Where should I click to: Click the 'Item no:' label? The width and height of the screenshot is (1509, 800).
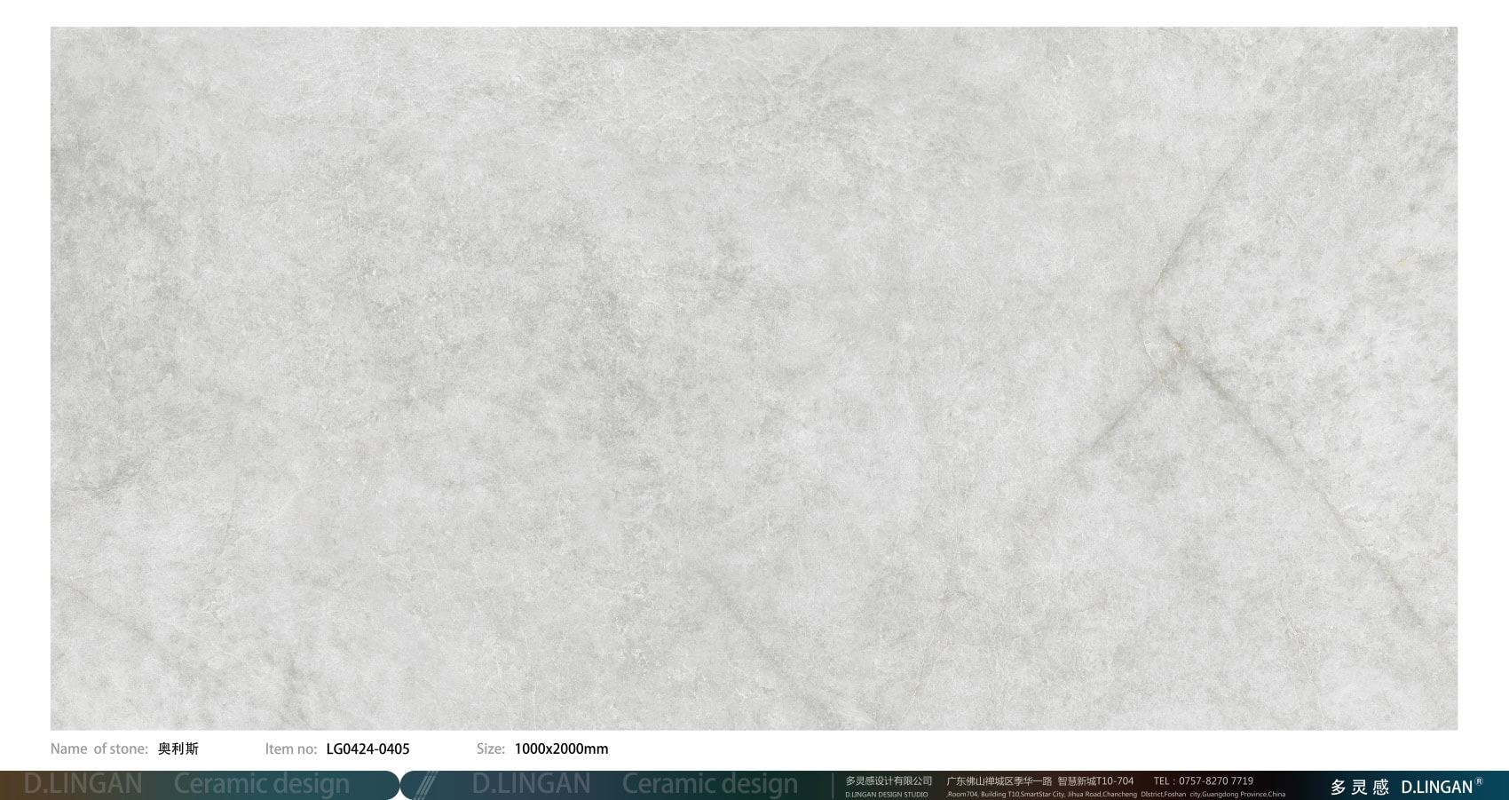pyautogui.click(x=290, y=749)
